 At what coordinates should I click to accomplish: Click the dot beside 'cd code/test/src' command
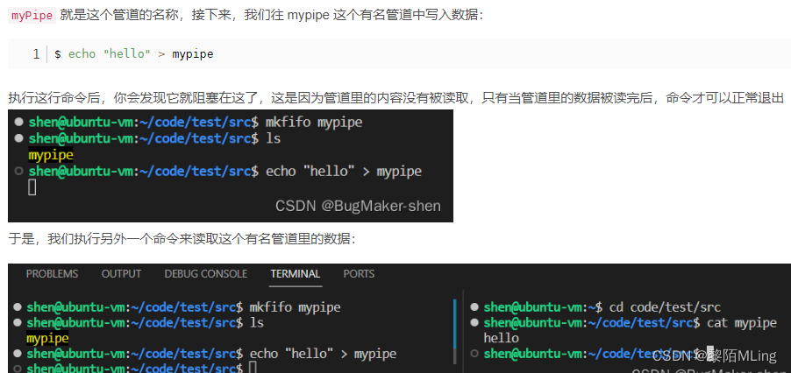click(474, 307)
